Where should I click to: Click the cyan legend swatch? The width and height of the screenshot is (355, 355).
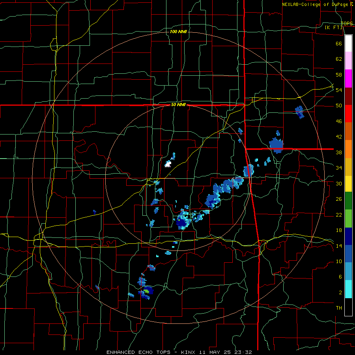[x=348, y=289]
